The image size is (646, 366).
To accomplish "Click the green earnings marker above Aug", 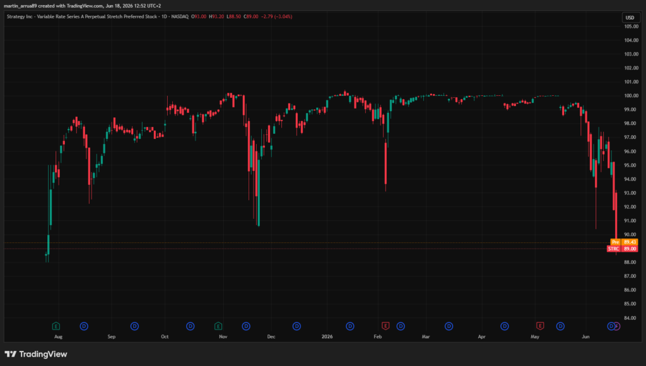I will (56, 326).
